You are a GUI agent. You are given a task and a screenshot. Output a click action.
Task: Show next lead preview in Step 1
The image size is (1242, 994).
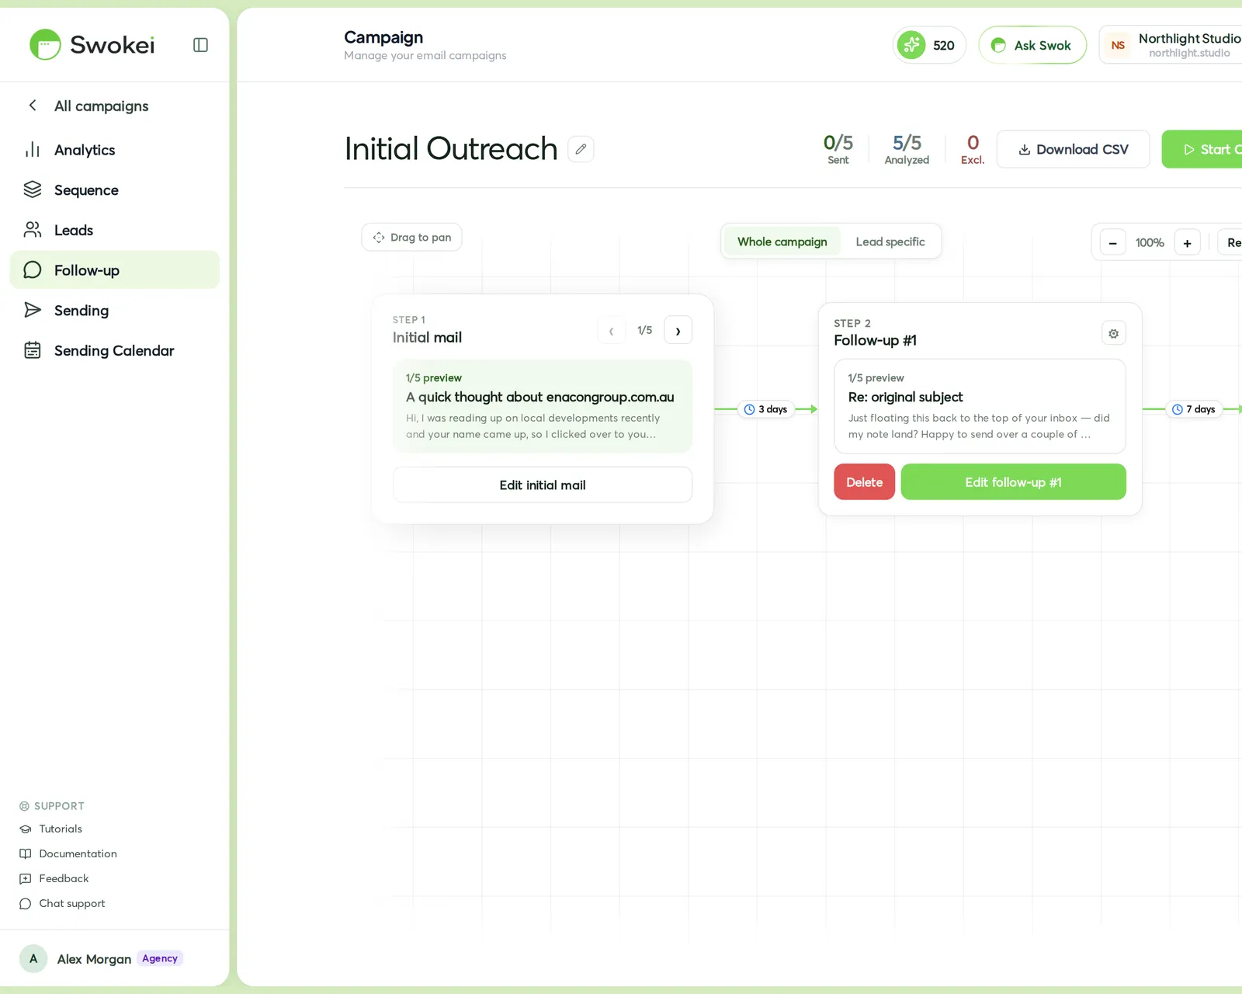click(x=678, y=331)
